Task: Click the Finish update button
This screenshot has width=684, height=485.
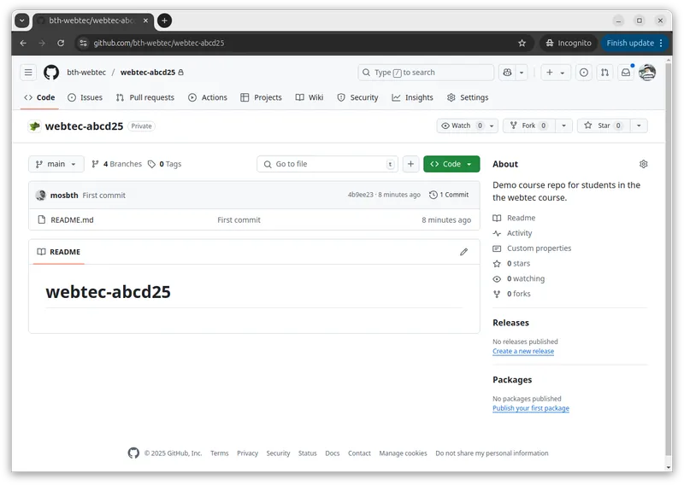Action: coord(634,43)
